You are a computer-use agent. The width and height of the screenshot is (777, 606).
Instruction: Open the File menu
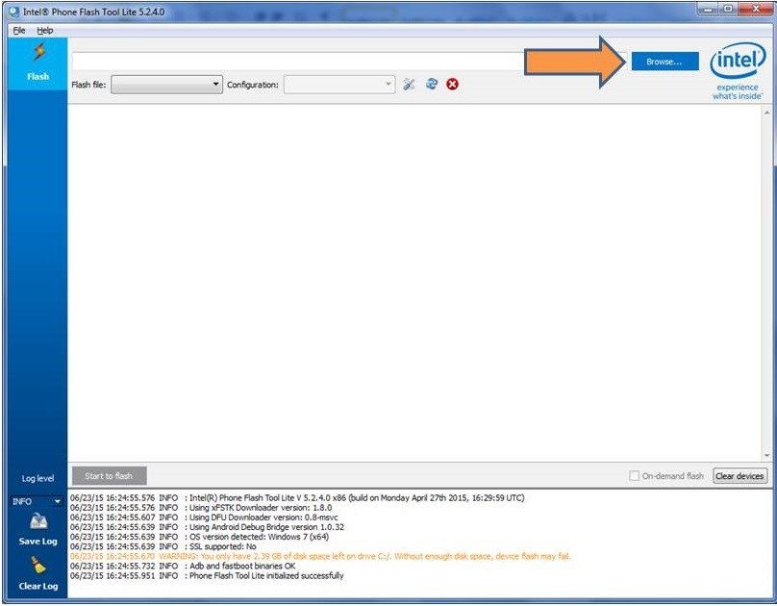19,30
